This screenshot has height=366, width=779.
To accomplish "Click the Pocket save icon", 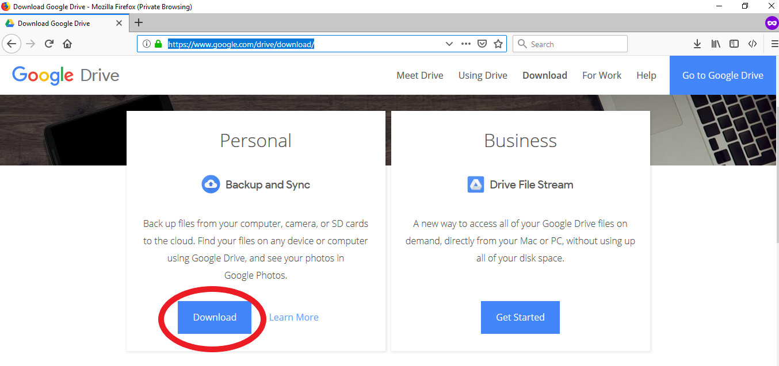I will (x=483, y=44).
